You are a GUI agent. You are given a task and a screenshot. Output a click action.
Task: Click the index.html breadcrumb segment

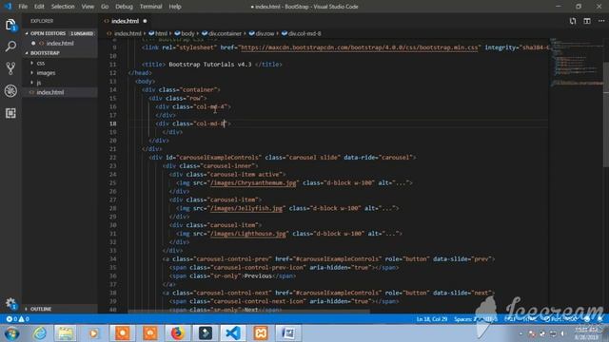125,34
